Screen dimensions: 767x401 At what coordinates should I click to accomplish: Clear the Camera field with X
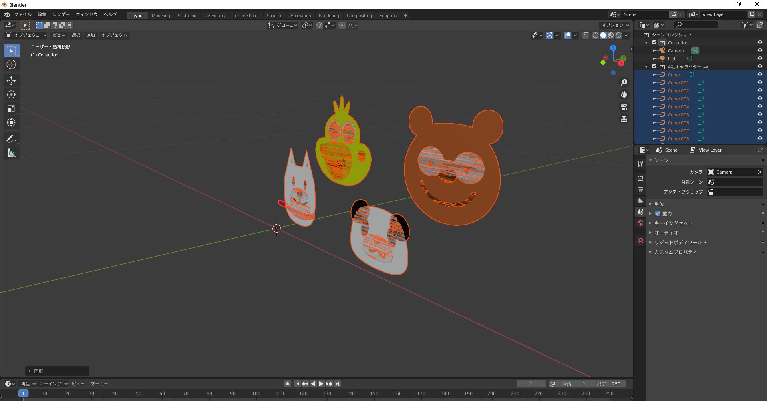pos(760,172)
